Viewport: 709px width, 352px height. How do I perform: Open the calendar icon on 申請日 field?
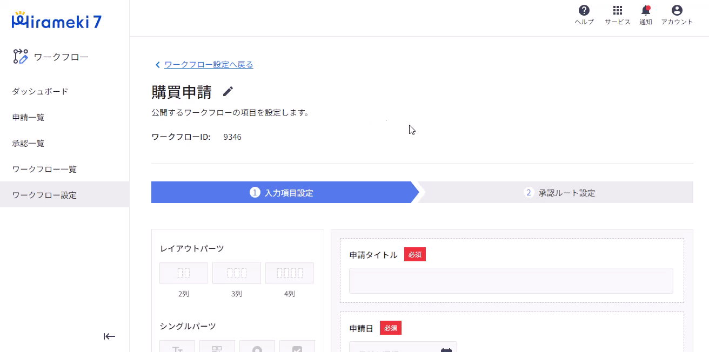tap(445, 350)
